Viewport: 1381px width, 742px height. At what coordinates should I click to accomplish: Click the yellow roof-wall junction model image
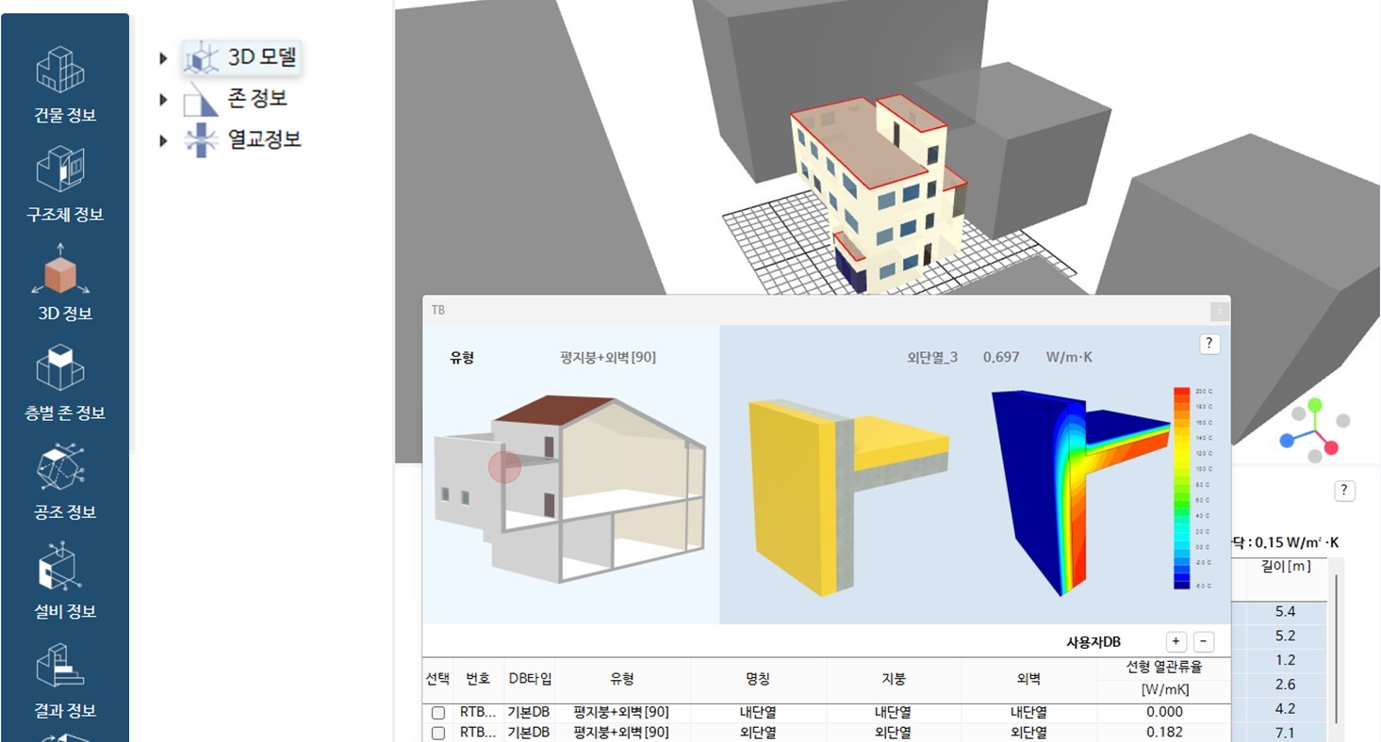(848, 496)
